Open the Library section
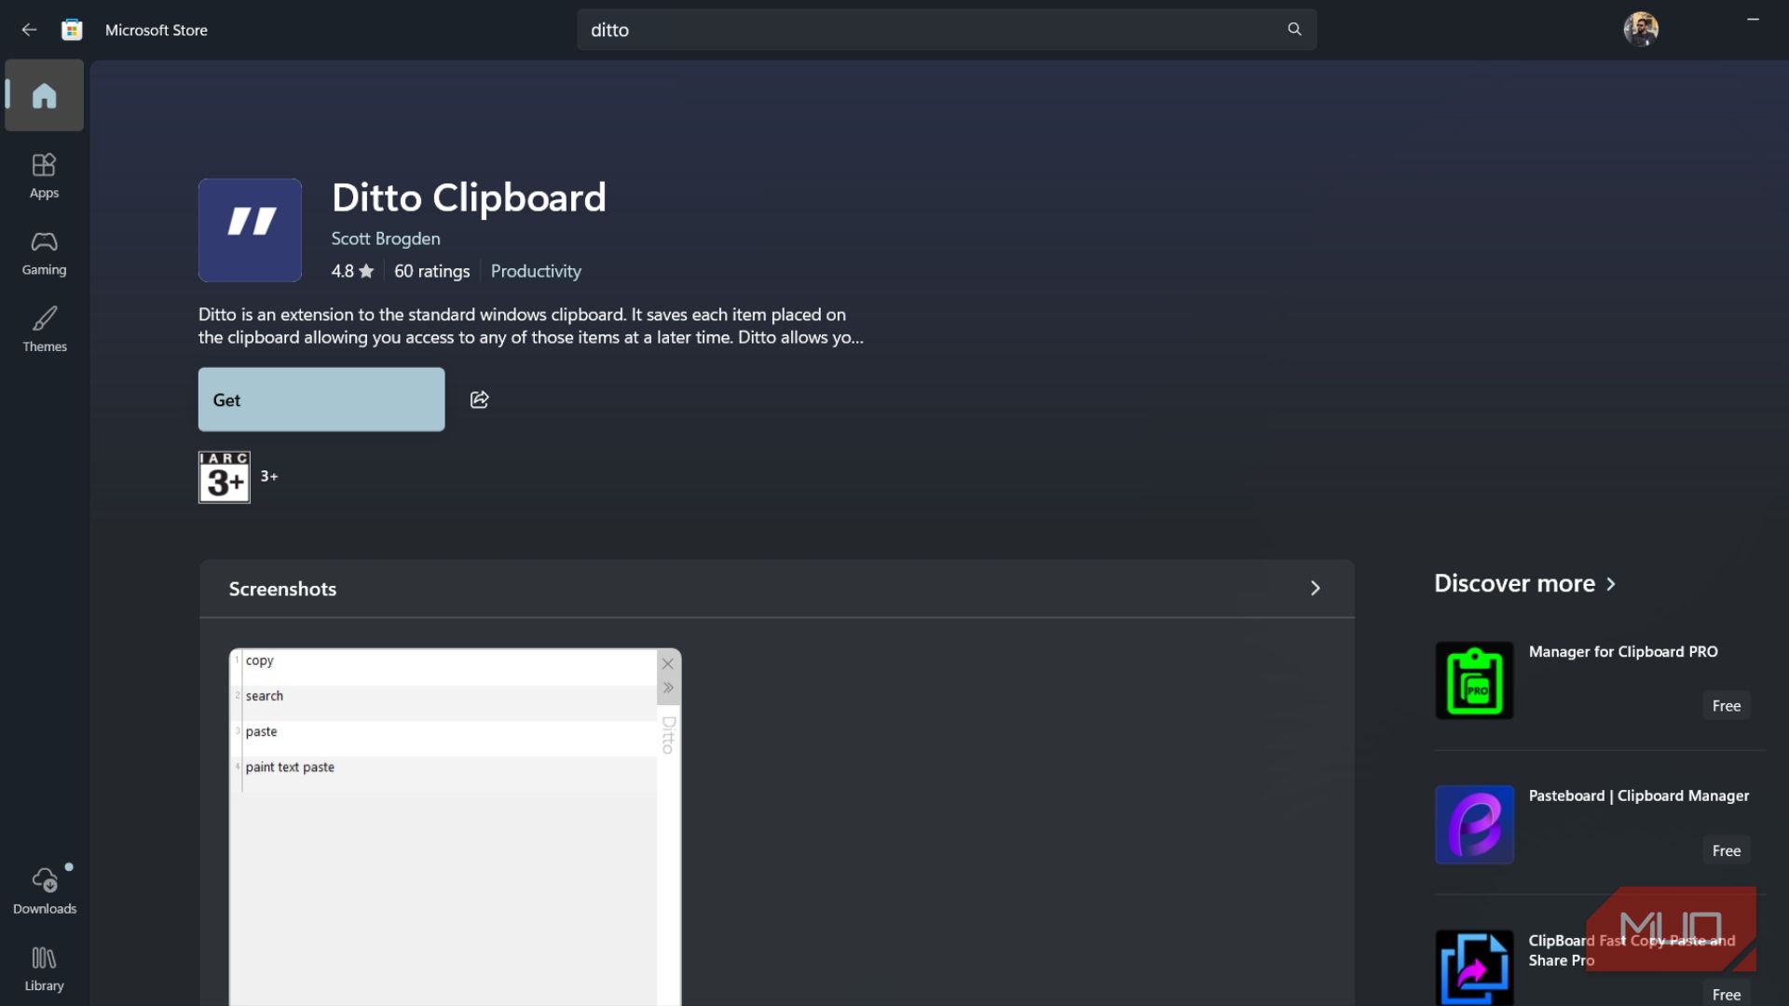The image size is (1789, 1006). pos(44,969)
